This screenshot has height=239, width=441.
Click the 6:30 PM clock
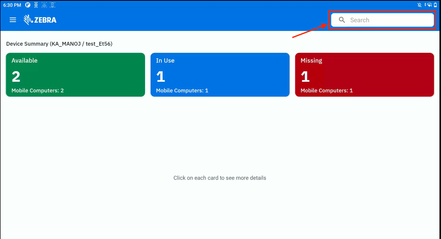[12, 5]
